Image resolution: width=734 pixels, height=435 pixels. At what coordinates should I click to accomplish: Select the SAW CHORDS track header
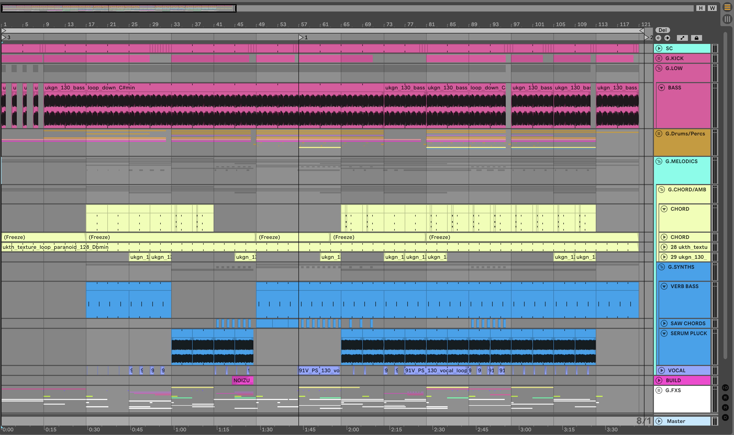click(688, 323)
